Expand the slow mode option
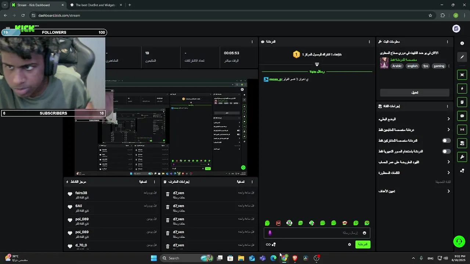This screenshot has height=264, width=470. pyautogui.click(x=414, y=119)
